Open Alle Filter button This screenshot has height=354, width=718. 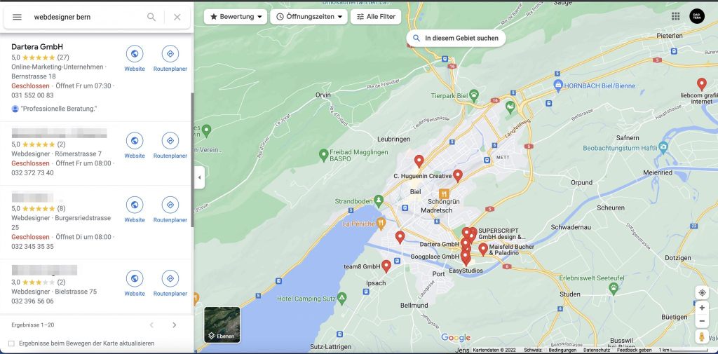pos(376,17)
